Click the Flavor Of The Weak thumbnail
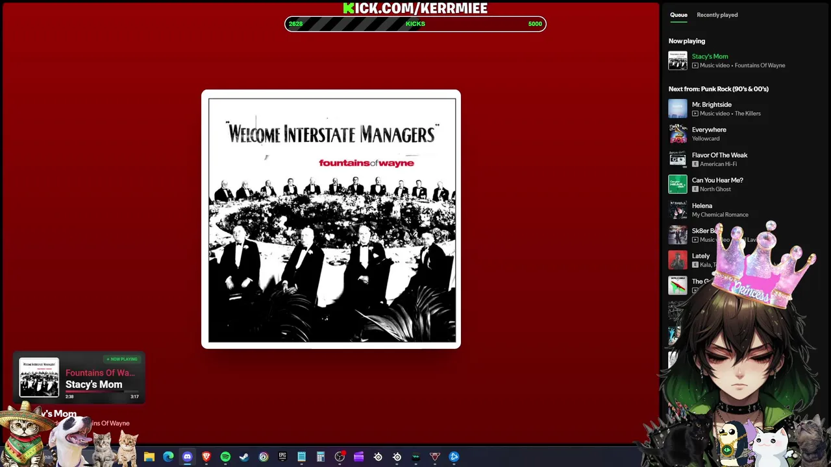The height and width of the screenshot is (467, 831). tap(678, 159)
